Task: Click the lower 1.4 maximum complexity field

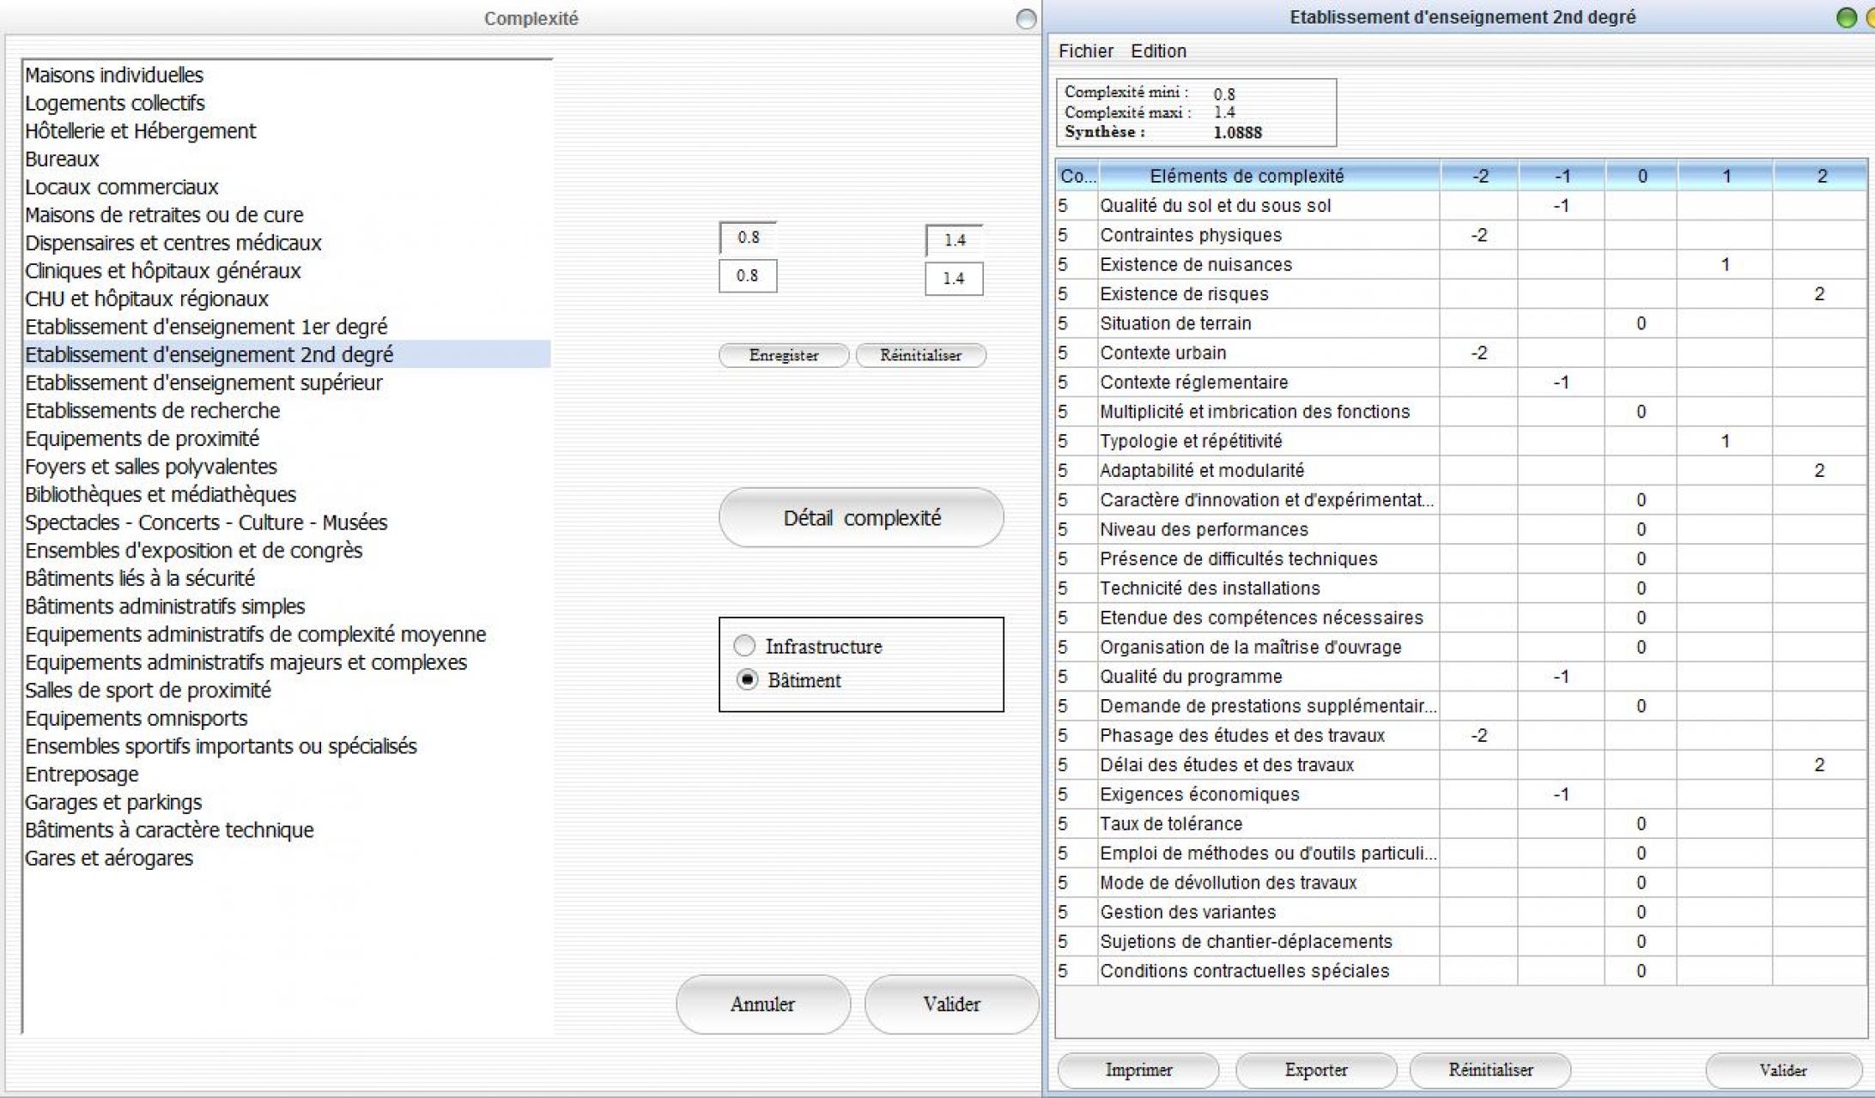Action: pos(954,279)
